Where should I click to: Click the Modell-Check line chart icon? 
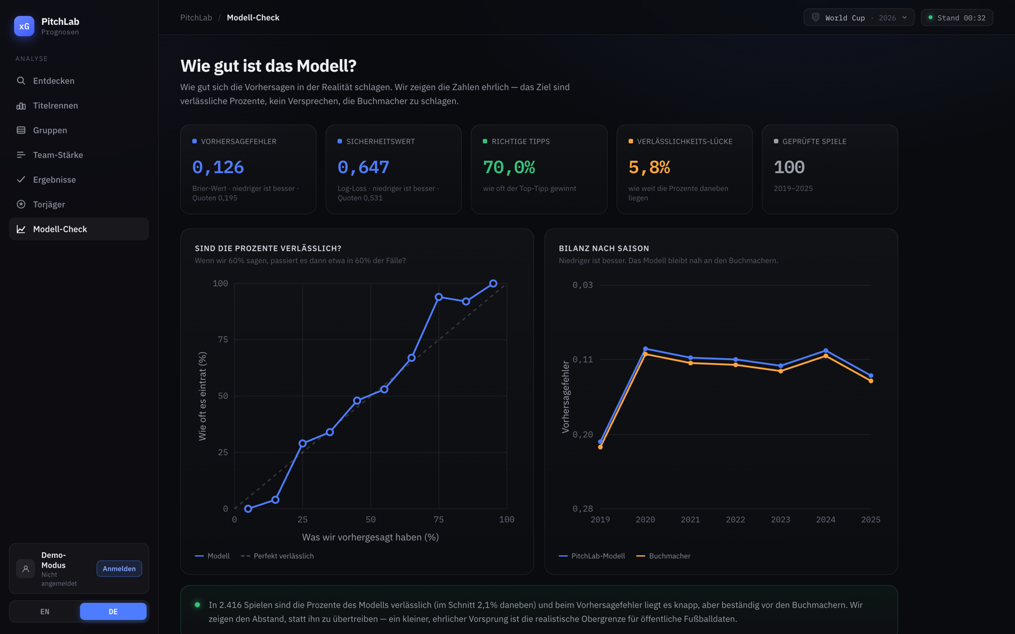21,229
